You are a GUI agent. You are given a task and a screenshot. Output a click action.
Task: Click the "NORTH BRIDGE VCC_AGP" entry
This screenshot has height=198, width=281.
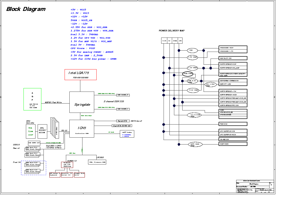[x=233, y=68]
